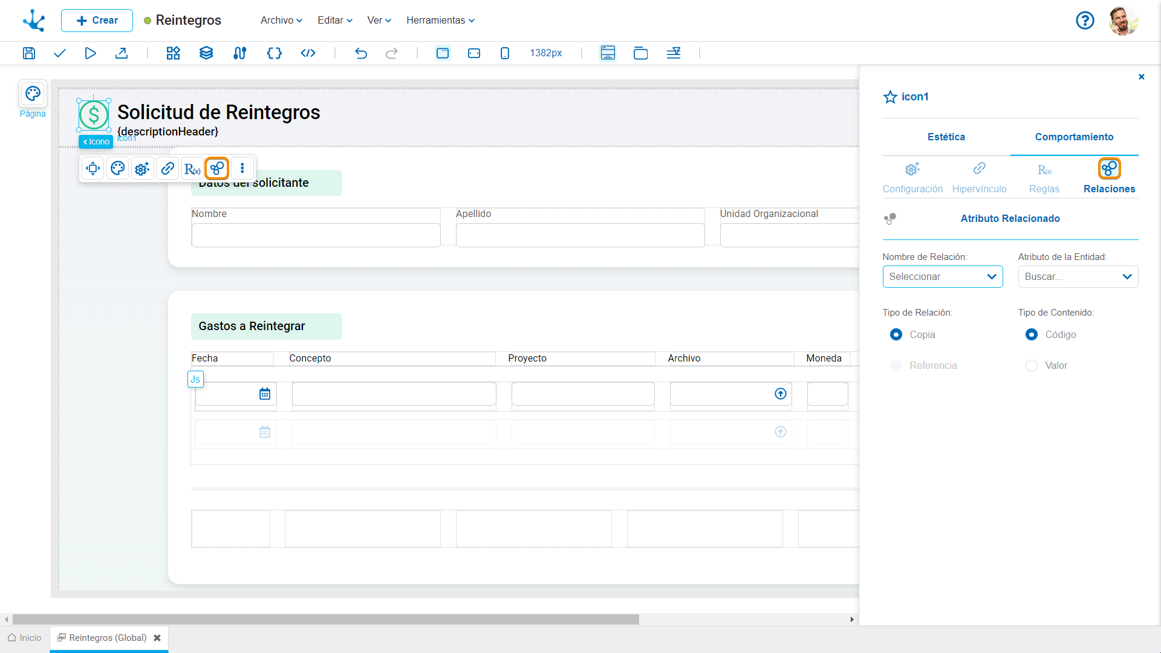Go to the Inicio tab
The width and height of the screenshot is (1161, 653).
(25, 638)
